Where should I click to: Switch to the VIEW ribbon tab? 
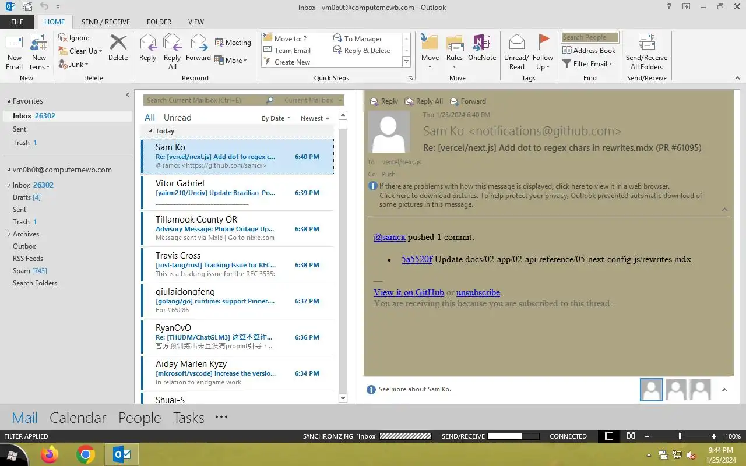tap(196, 22)
